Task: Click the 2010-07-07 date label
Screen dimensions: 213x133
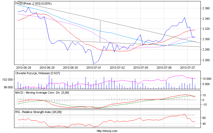Action: tap(188, 68)
